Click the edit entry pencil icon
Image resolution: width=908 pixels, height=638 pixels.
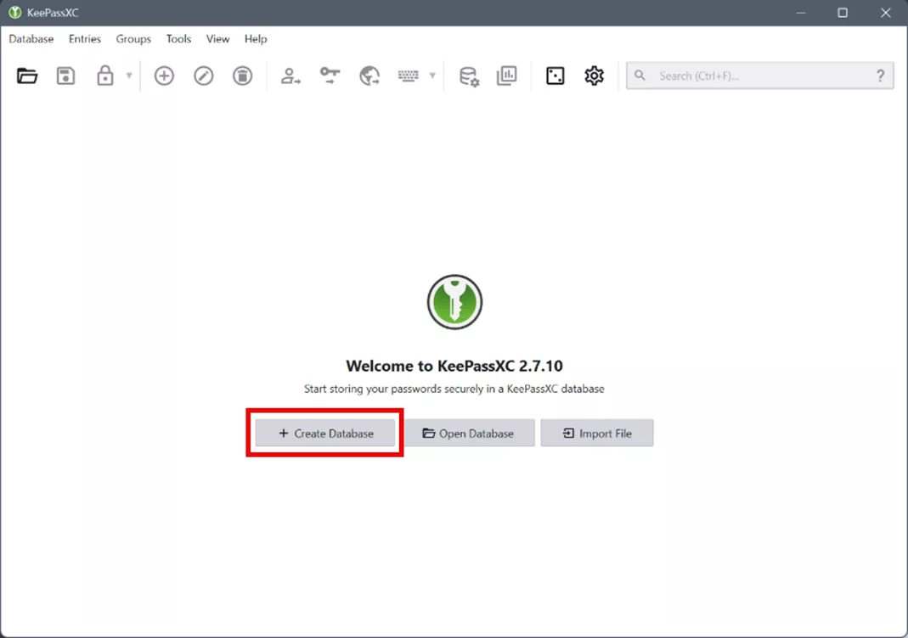pos(203,76)
